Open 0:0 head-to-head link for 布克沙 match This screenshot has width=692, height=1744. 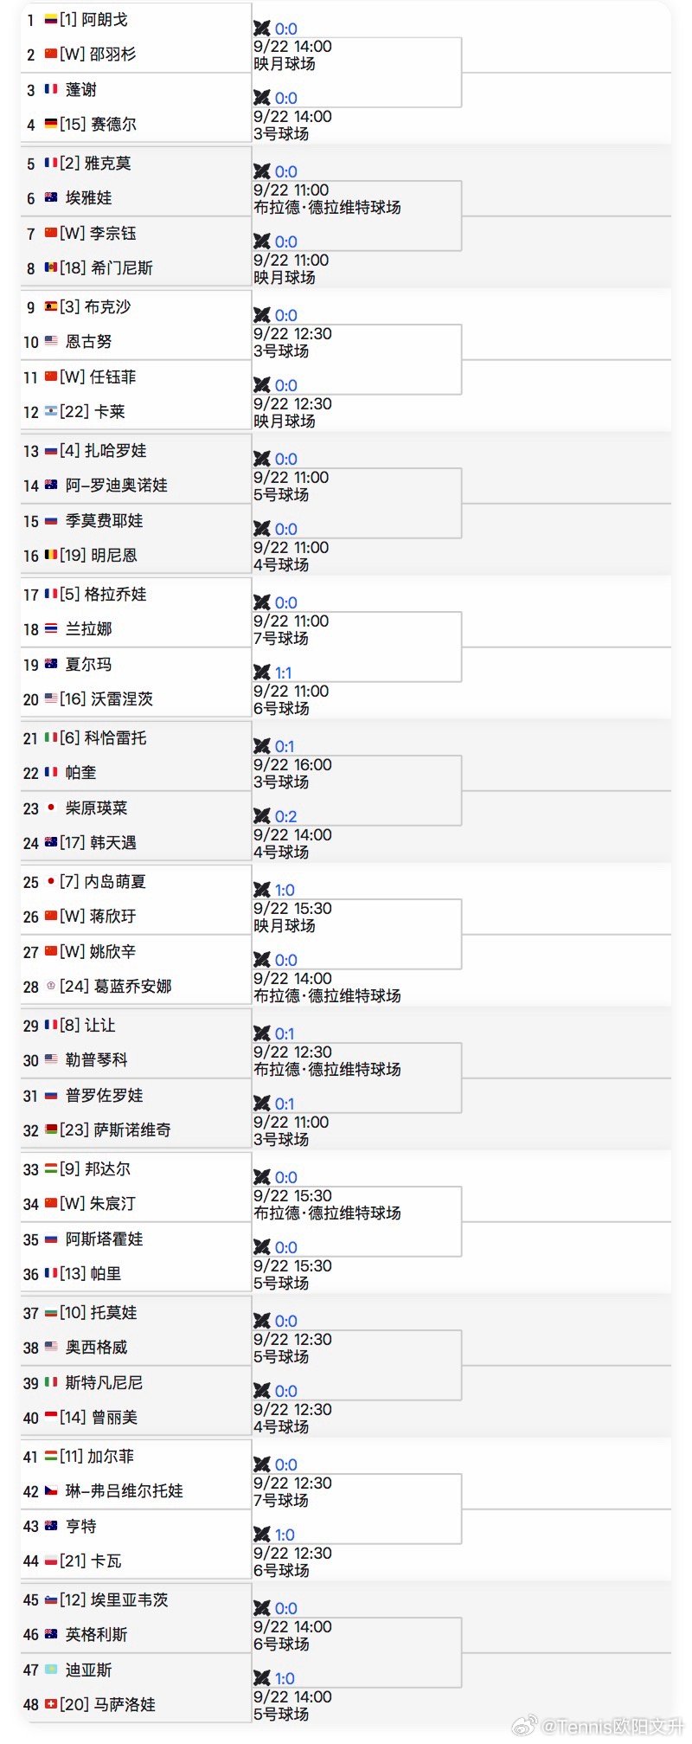click(286, 315)
